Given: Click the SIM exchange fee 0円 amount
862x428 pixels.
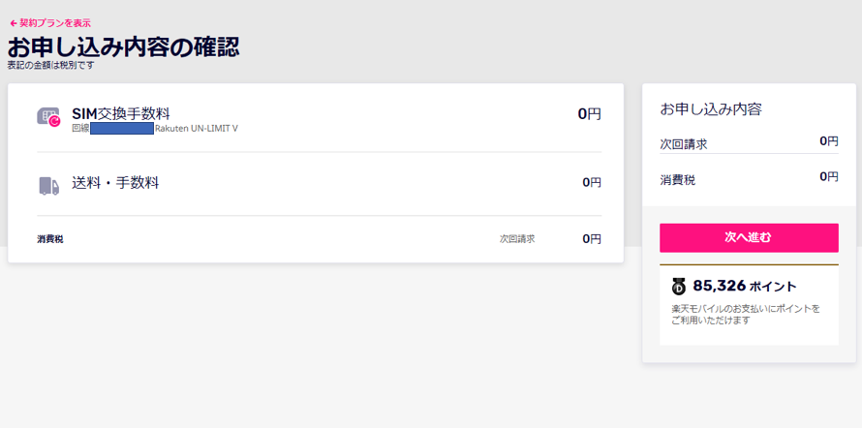Looking at the screenshot, I should tap(589, 114).
